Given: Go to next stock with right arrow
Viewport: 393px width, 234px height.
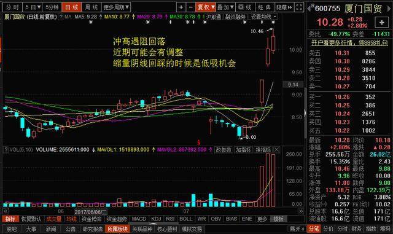Looking at the screenshot, I should point(389,9).
